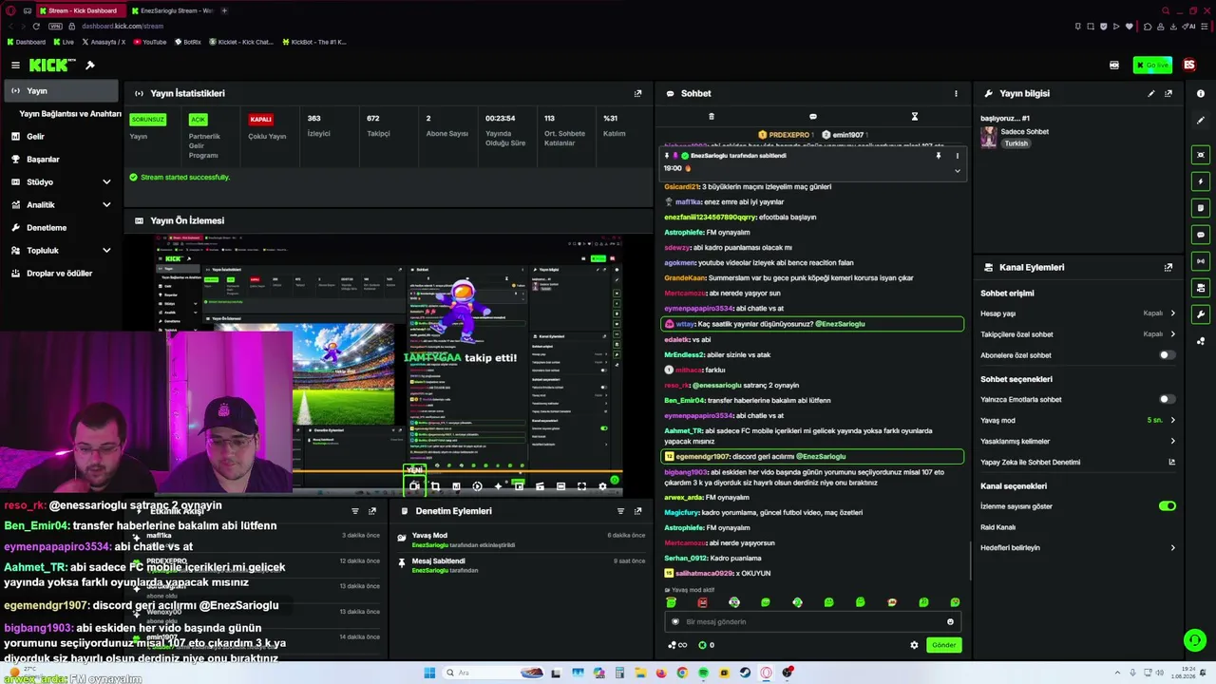This screenshot has width=1216, height=684.
Task: Open a new browser tab with plus
Action: click(x=224, y=10)
